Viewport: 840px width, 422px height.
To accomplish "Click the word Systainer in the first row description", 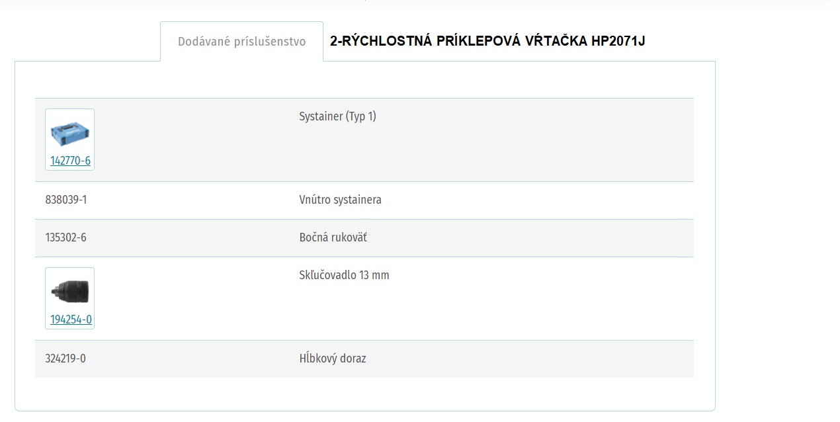I will pos(321,116).
